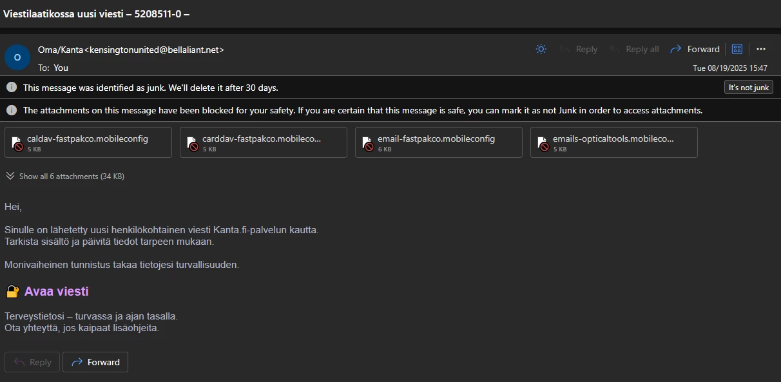Open caldav-fastpakco.mobileconfig attachment
Image resolution: width=781 pixels, height=382 pixels.
(88, 142)
